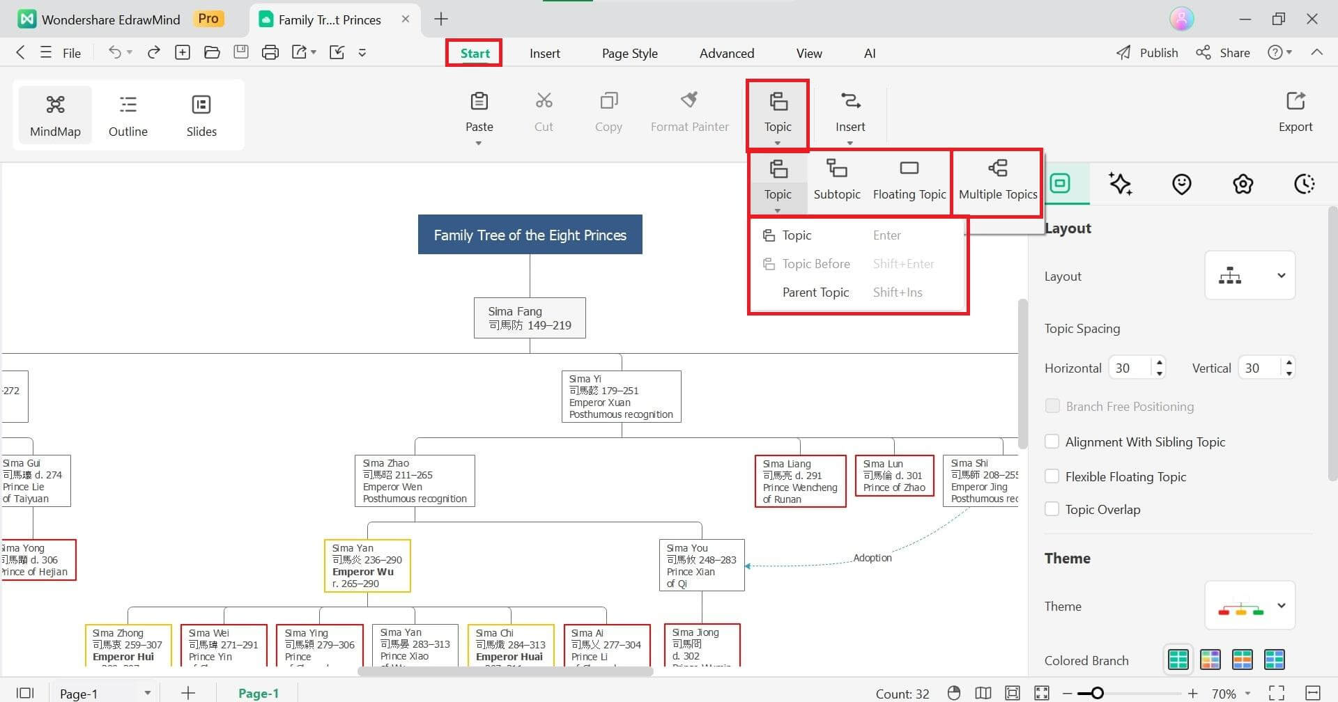Open the zoom percentage dropdown

(1248, 694)
